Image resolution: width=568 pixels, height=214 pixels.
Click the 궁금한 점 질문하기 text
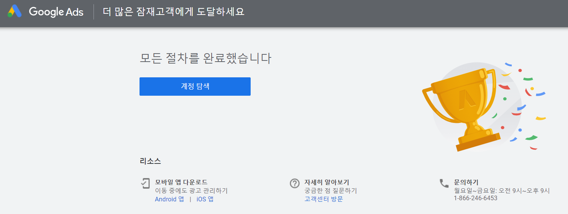click(x=330, y=191)
